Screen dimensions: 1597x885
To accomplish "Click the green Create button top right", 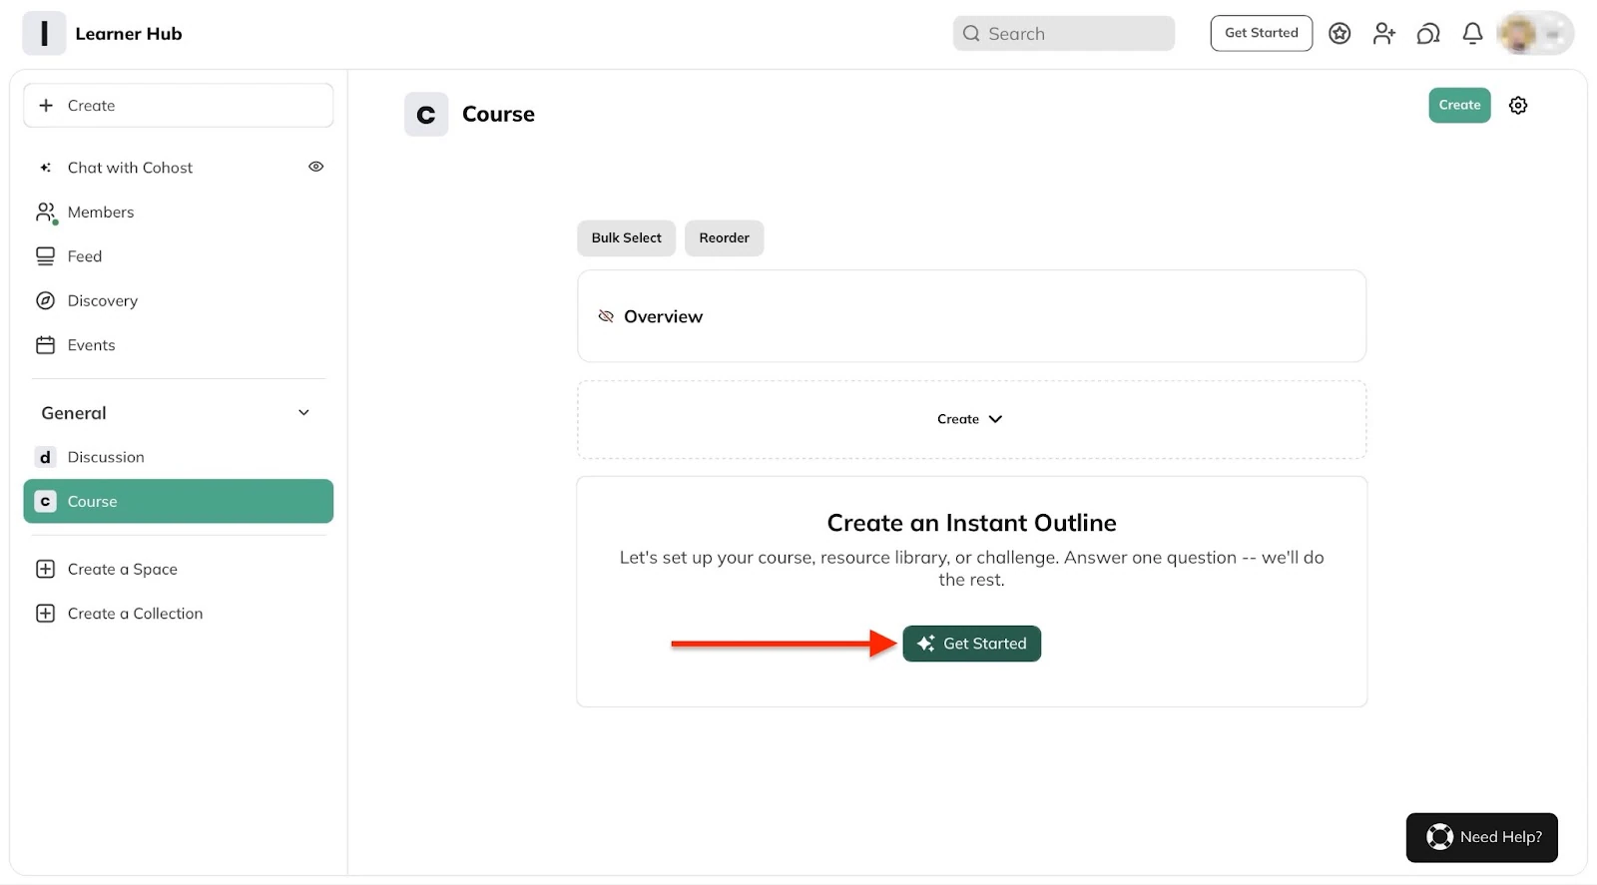I will pos(1459,105).
